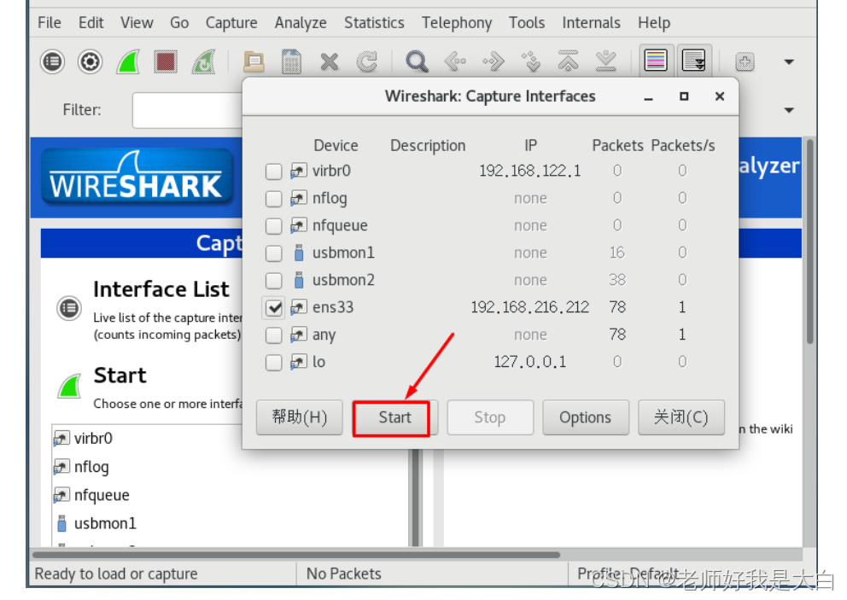
Task: Select nflog in main window interface list
Action: [91, 467]
